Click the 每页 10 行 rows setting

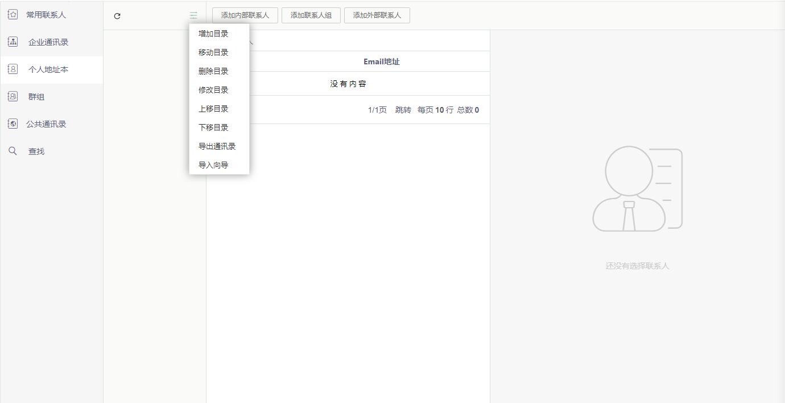pos(435,110)
